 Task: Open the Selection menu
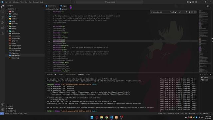pyautogui.click(x=16, y=2)
